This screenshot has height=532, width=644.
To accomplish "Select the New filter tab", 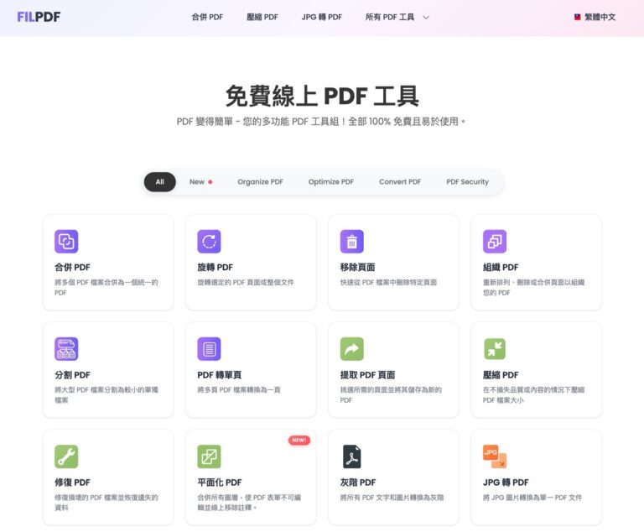I will (x=200, y=182).
